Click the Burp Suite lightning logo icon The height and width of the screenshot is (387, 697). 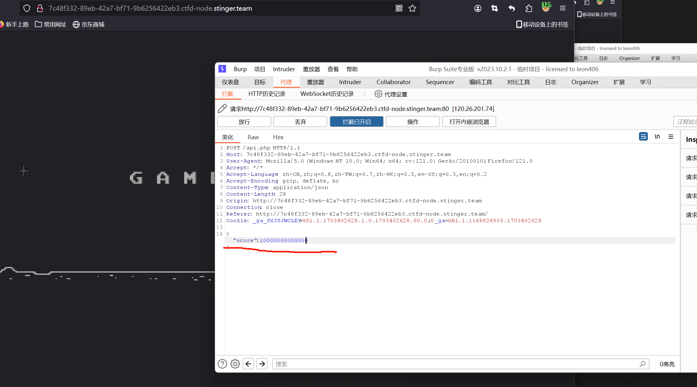pyautogui.click(x=222, y=69)
